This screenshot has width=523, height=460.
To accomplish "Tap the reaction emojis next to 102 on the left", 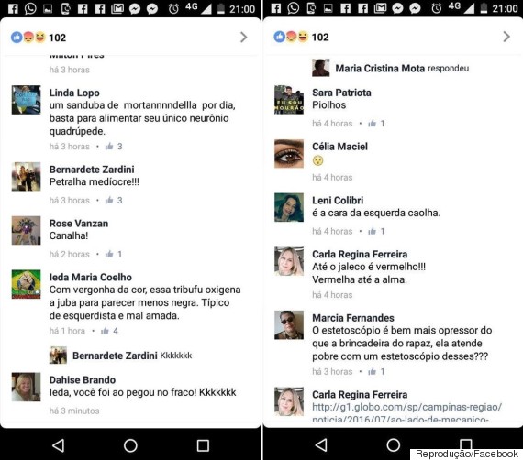I will pos(28,37).
